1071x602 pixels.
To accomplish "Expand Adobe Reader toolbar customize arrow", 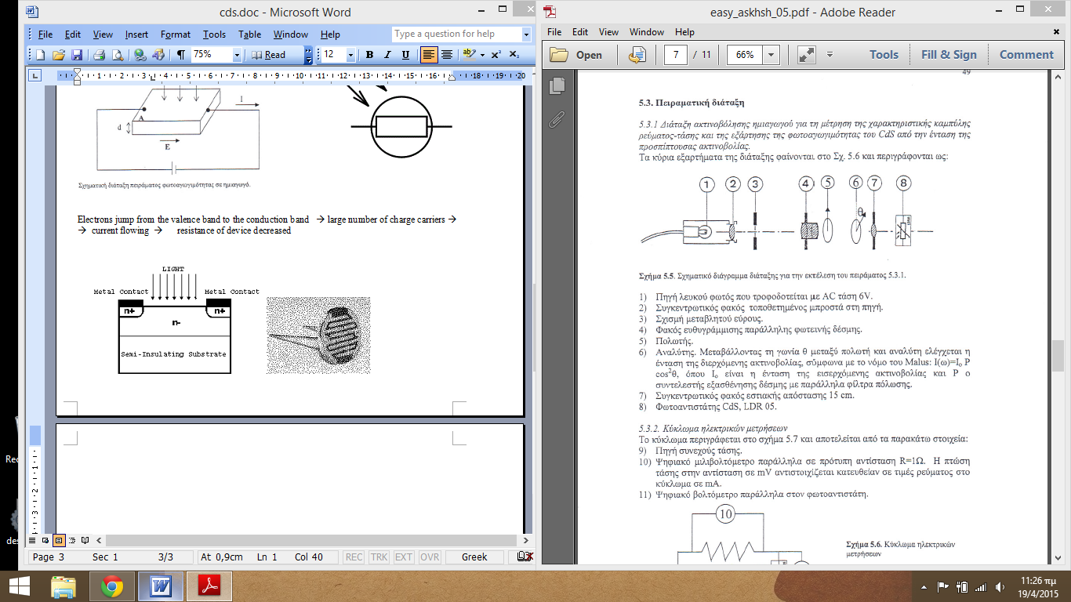I will (830, 55).
